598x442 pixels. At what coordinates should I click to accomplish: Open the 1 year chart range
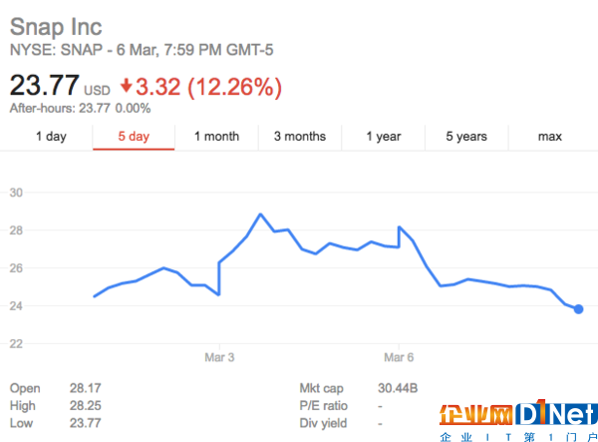pos(384,137)
